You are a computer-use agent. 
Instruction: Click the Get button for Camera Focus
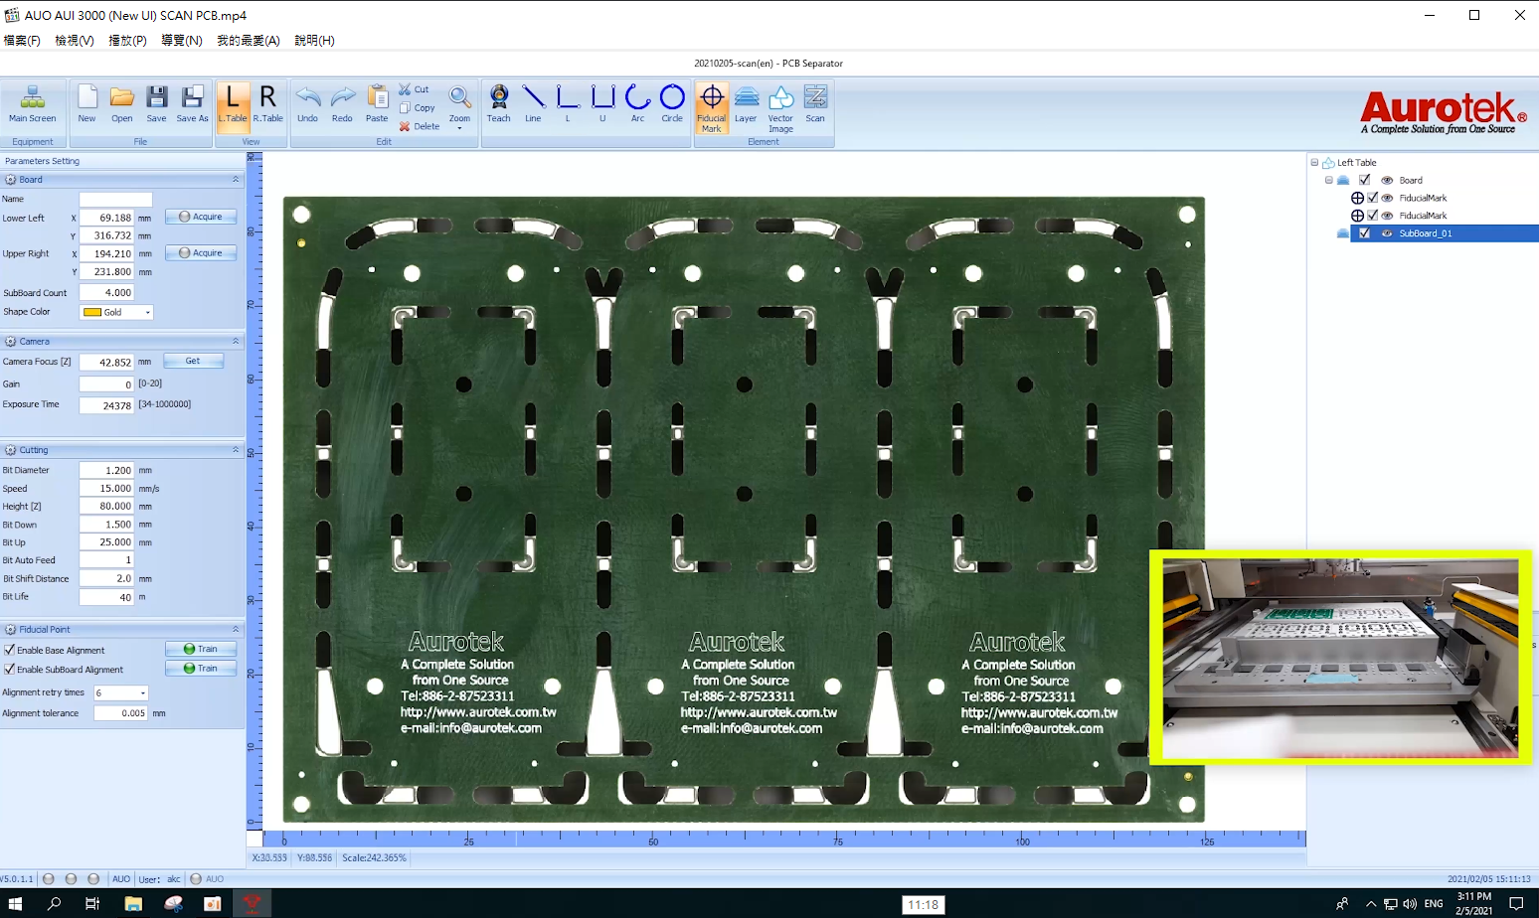[x=193, y=360]
